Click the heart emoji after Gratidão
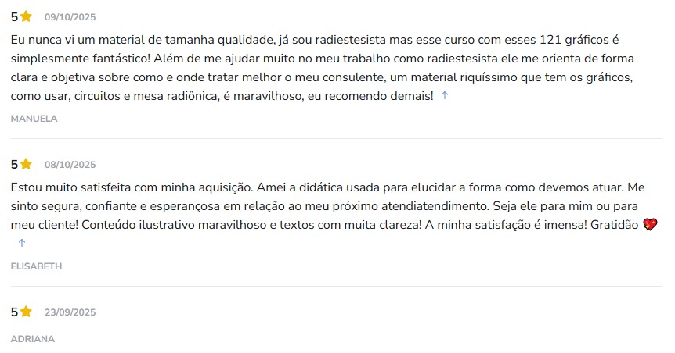The image size is (675, 353). pyautogui.click(x=649, y=225)
